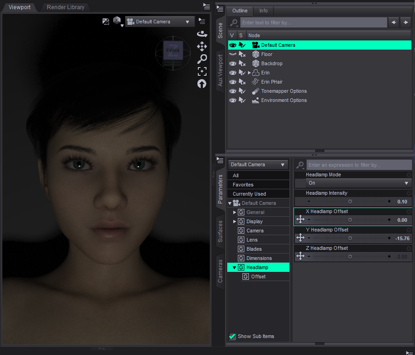Open the Default Camera viewport dropdown
Image resolution: width=415 pixels, height=355 pixels.
pyautogui.click(x=160, y=22)
